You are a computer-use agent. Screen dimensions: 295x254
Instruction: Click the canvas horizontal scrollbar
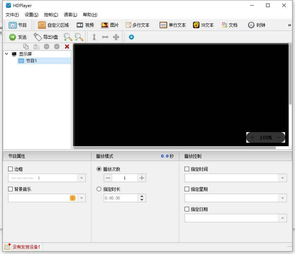coord(175,148)
